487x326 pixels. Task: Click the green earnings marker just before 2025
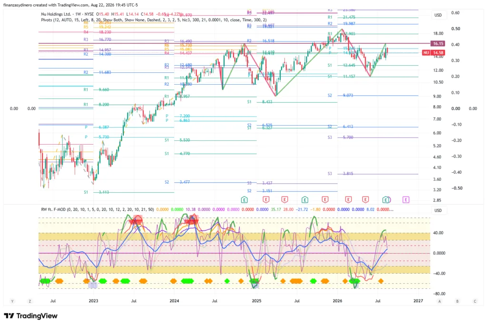tap(244, 199)
